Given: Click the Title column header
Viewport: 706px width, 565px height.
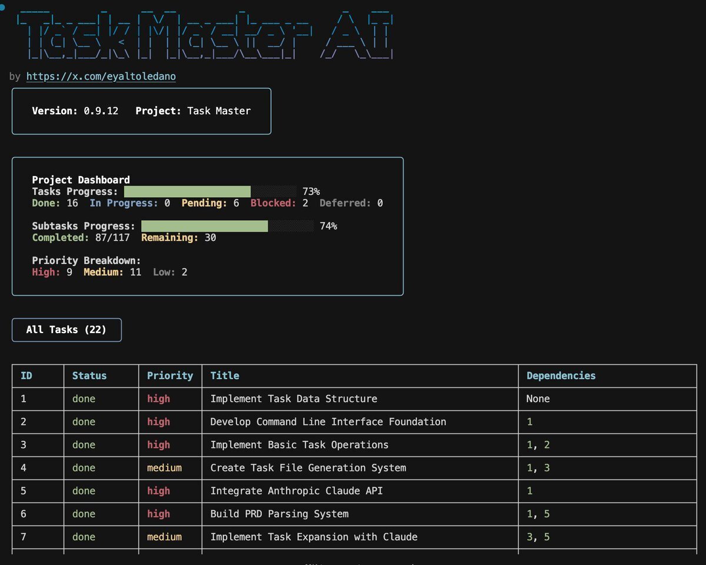Looking at the screenshot, I should [x=225, y=375].
